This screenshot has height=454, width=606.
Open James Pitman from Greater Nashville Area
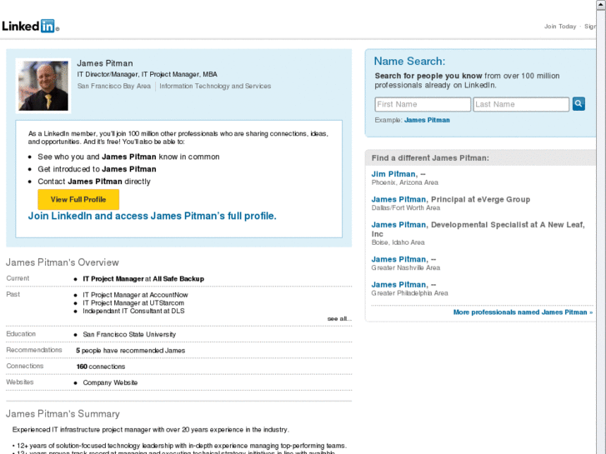pyautogui.click(x=398, y=259)
